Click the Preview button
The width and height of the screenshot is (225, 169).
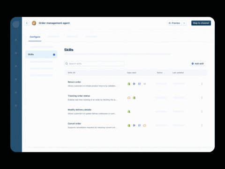click(174, 23)
